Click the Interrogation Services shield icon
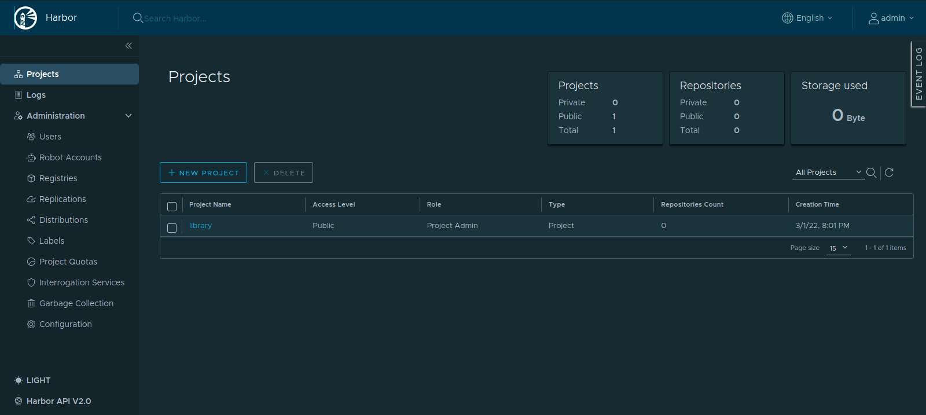Screen dimensions: 926x415 pos(31,282)
